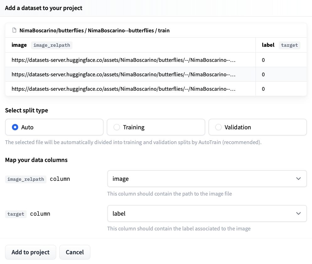Click the Cancel button
The width and height of the screenshot is (312, 264).
point(75,252)
